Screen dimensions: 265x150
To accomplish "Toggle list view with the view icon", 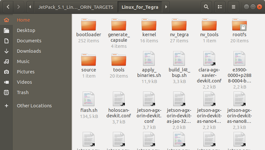I will (x=220, y=7).
